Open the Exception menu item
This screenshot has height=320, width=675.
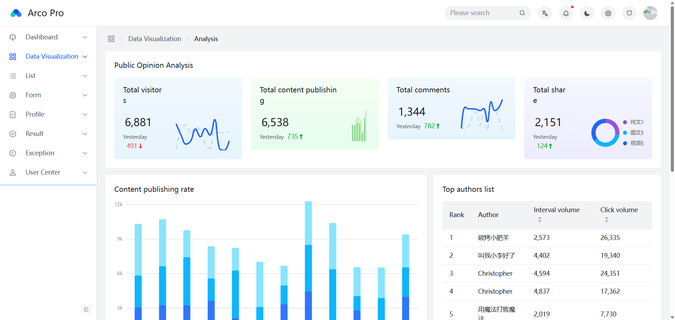48,153
